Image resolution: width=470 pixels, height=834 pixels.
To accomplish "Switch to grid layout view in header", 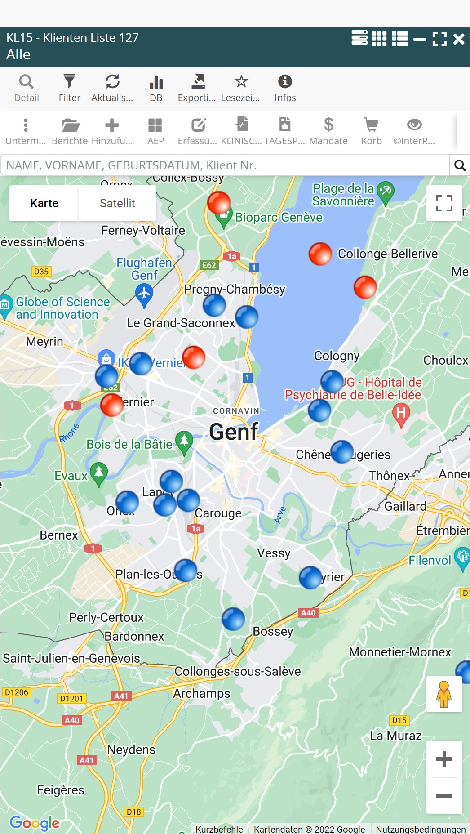I will click(379, 39).
